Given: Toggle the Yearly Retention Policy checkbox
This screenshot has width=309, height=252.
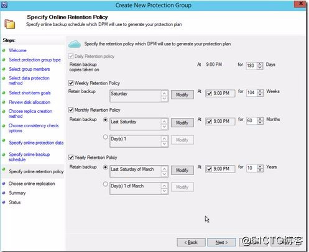Looking at the screenshot, I should coord(71,158).
